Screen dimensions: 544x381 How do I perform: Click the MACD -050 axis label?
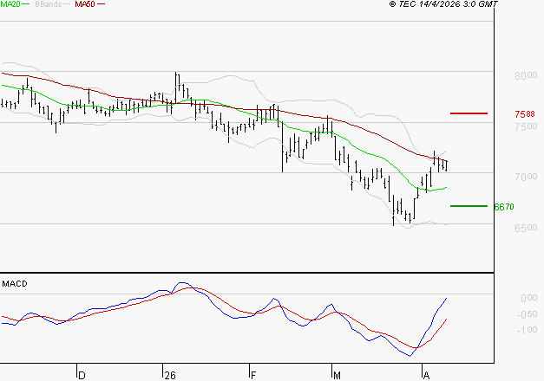[527, 314]
